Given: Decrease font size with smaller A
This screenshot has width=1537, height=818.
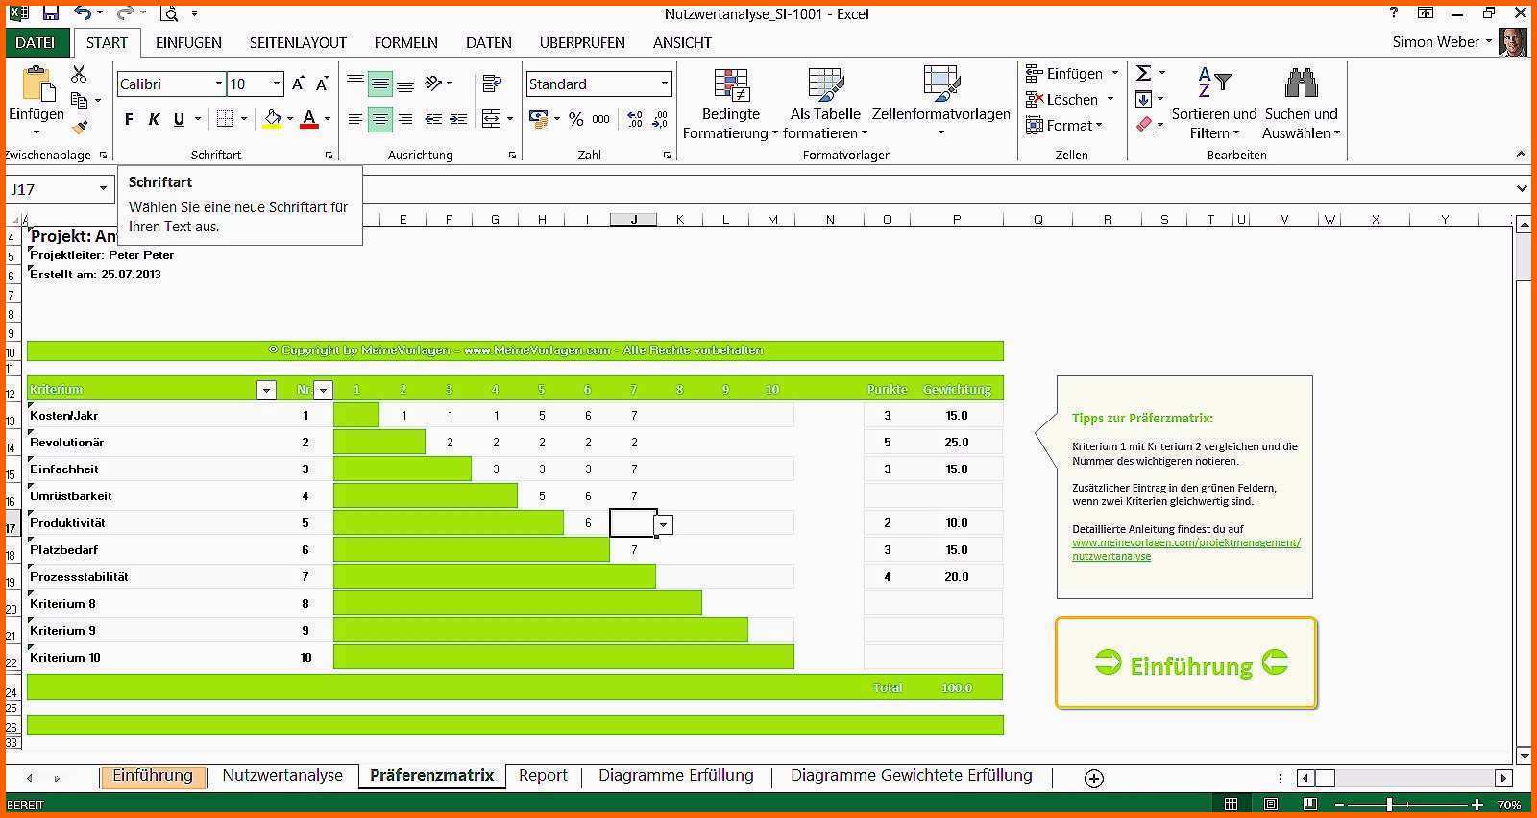Looking at the screenshot, I should point(322,84).
